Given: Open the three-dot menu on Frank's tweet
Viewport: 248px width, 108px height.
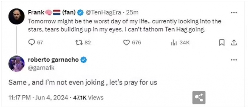Looking at the screenshot, I should click(234, 12).
